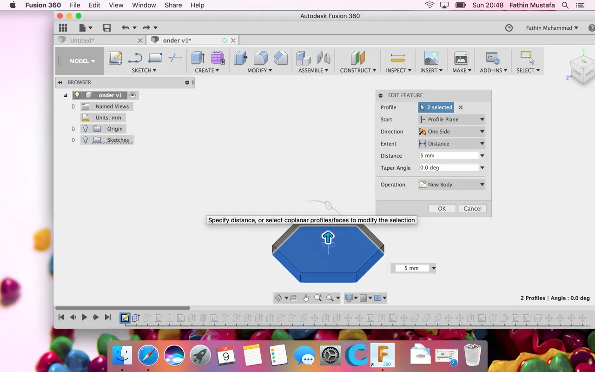Confirm extrude with OK button
Screen dimensions: 595x372
442,209
